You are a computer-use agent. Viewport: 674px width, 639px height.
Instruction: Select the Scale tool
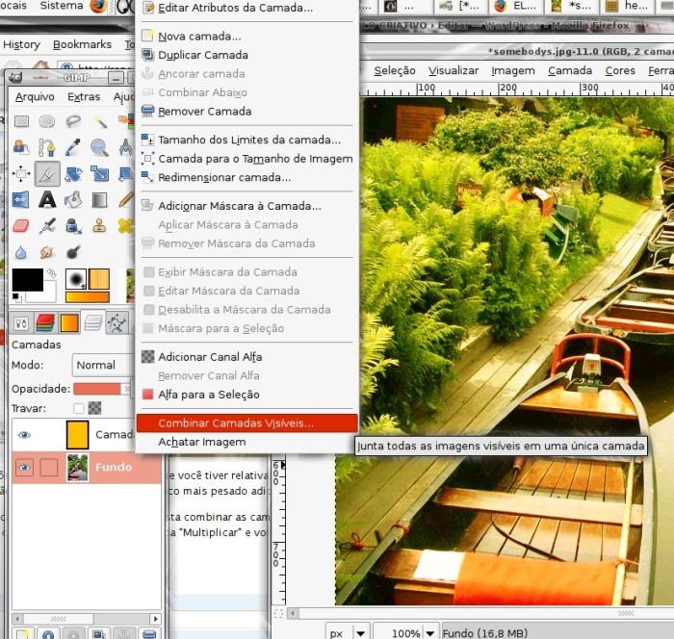100,173
